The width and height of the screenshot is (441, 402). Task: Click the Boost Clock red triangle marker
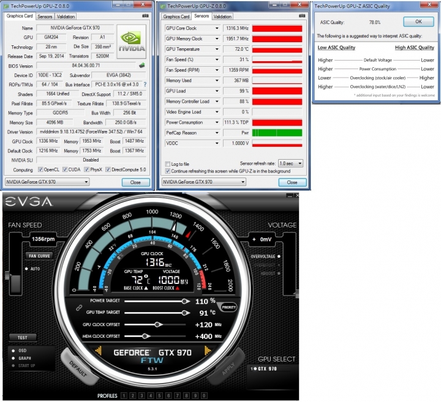click(x=178, y=288)
